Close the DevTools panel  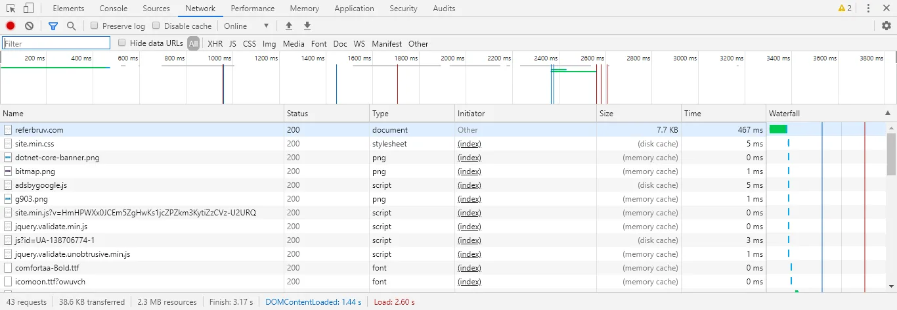coord(886,9)
